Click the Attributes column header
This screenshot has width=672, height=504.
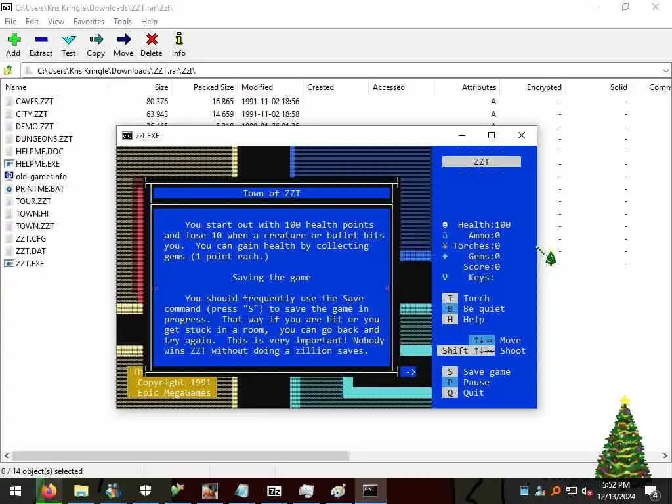467,87
